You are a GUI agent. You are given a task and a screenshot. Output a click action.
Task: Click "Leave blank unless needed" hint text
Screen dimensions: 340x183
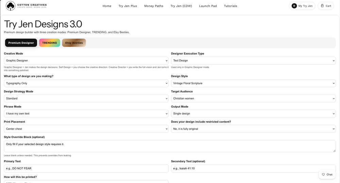click(x=37, y=155)
